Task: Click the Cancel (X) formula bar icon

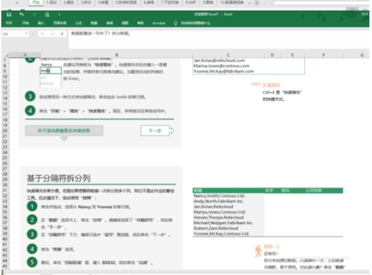Action: (43, 34)
